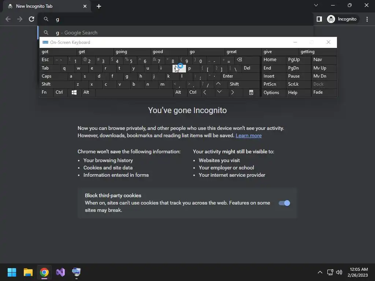Image resolution: width=375 pixels, height=281 pixels.
Task: Click the Home key
Action: click(x=274, y=60)
